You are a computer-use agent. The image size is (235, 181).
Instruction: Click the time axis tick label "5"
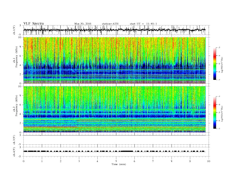click(116, 161)
